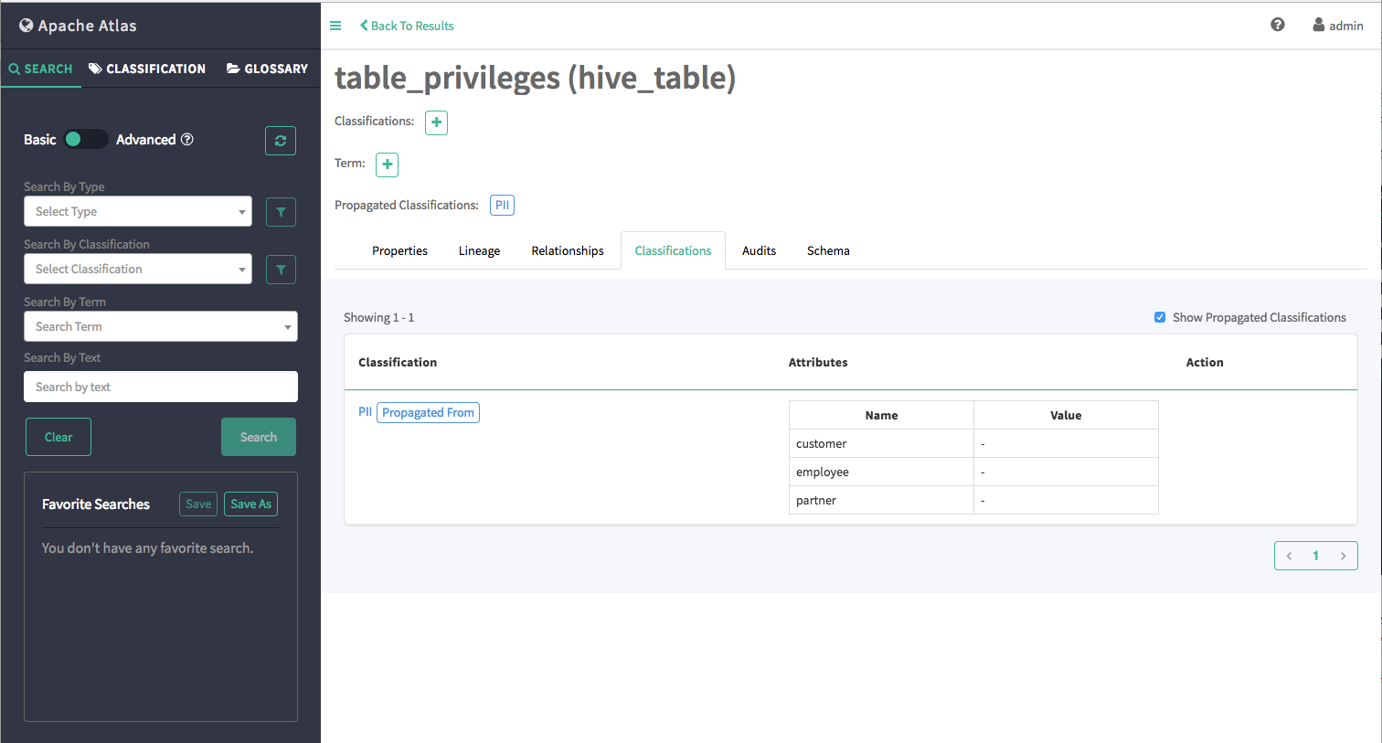Image resolution: width=1382 pixels, height=743 pixels.
Task: Switch to the Glossary sidebar tab
Action: [x=267, y=69]
